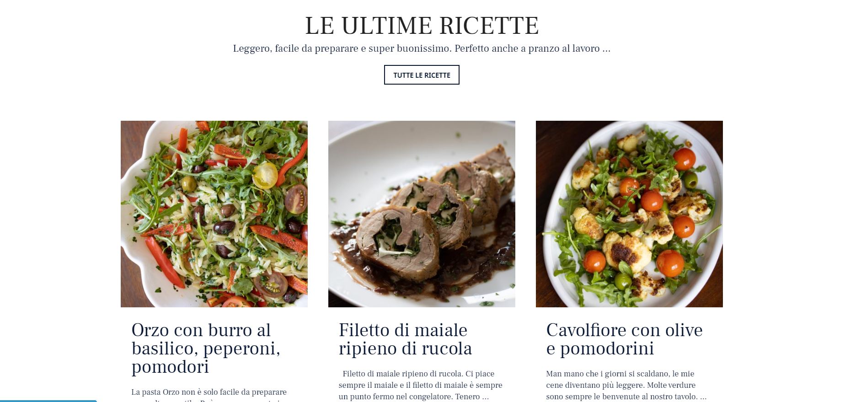Open recipe Filetto di maiale ripieno di rucola
Viewport: 845px width, 402px height.
click(405, 339)
